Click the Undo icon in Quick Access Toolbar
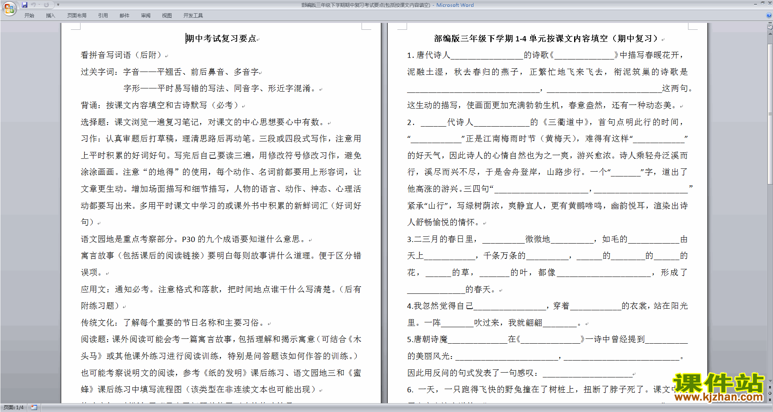The width and height of the screenshot is (773, 412). 33,5
